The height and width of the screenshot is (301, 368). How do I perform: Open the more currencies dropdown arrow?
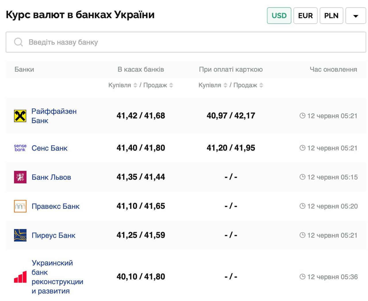[356, 16]
